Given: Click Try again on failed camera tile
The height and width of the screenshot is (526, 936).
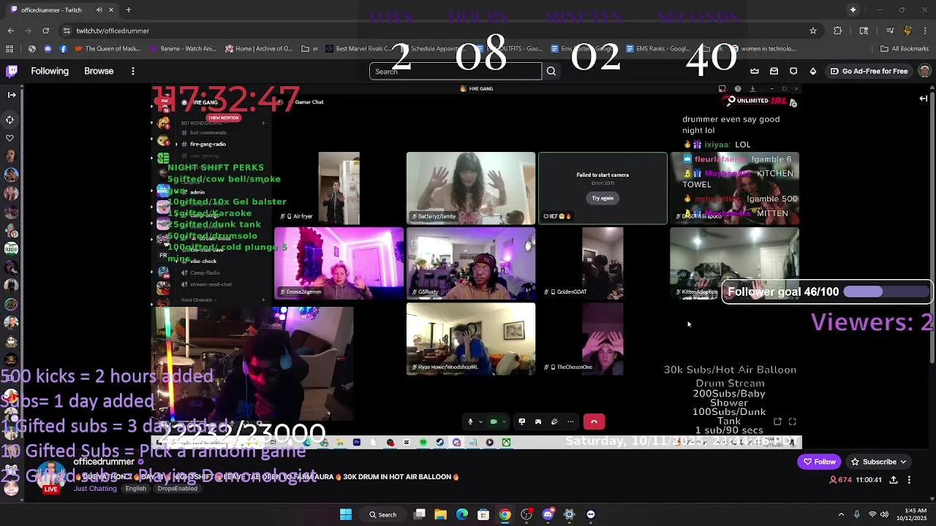Looking at the screenshot, I should coord(603,198).
